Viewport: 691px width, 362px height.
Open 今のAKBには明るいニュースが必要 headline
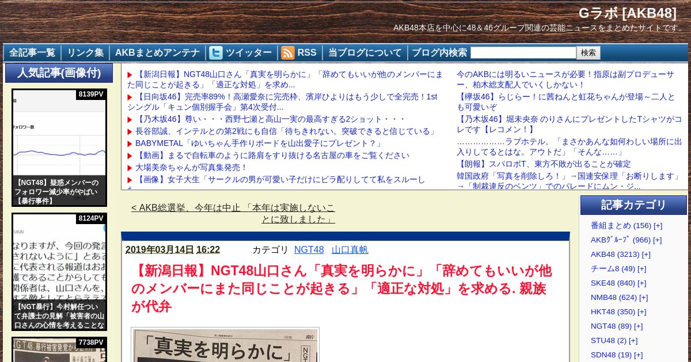(x=565, y=79)
